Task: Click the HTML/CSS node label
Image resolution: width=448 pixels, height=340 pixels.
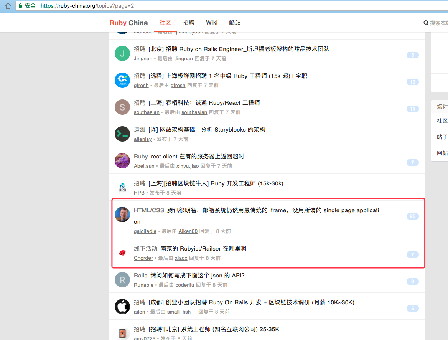Action: pos(149,210)
